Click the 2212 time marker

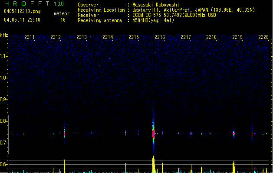pyautogui.click(x=56, y=37)
